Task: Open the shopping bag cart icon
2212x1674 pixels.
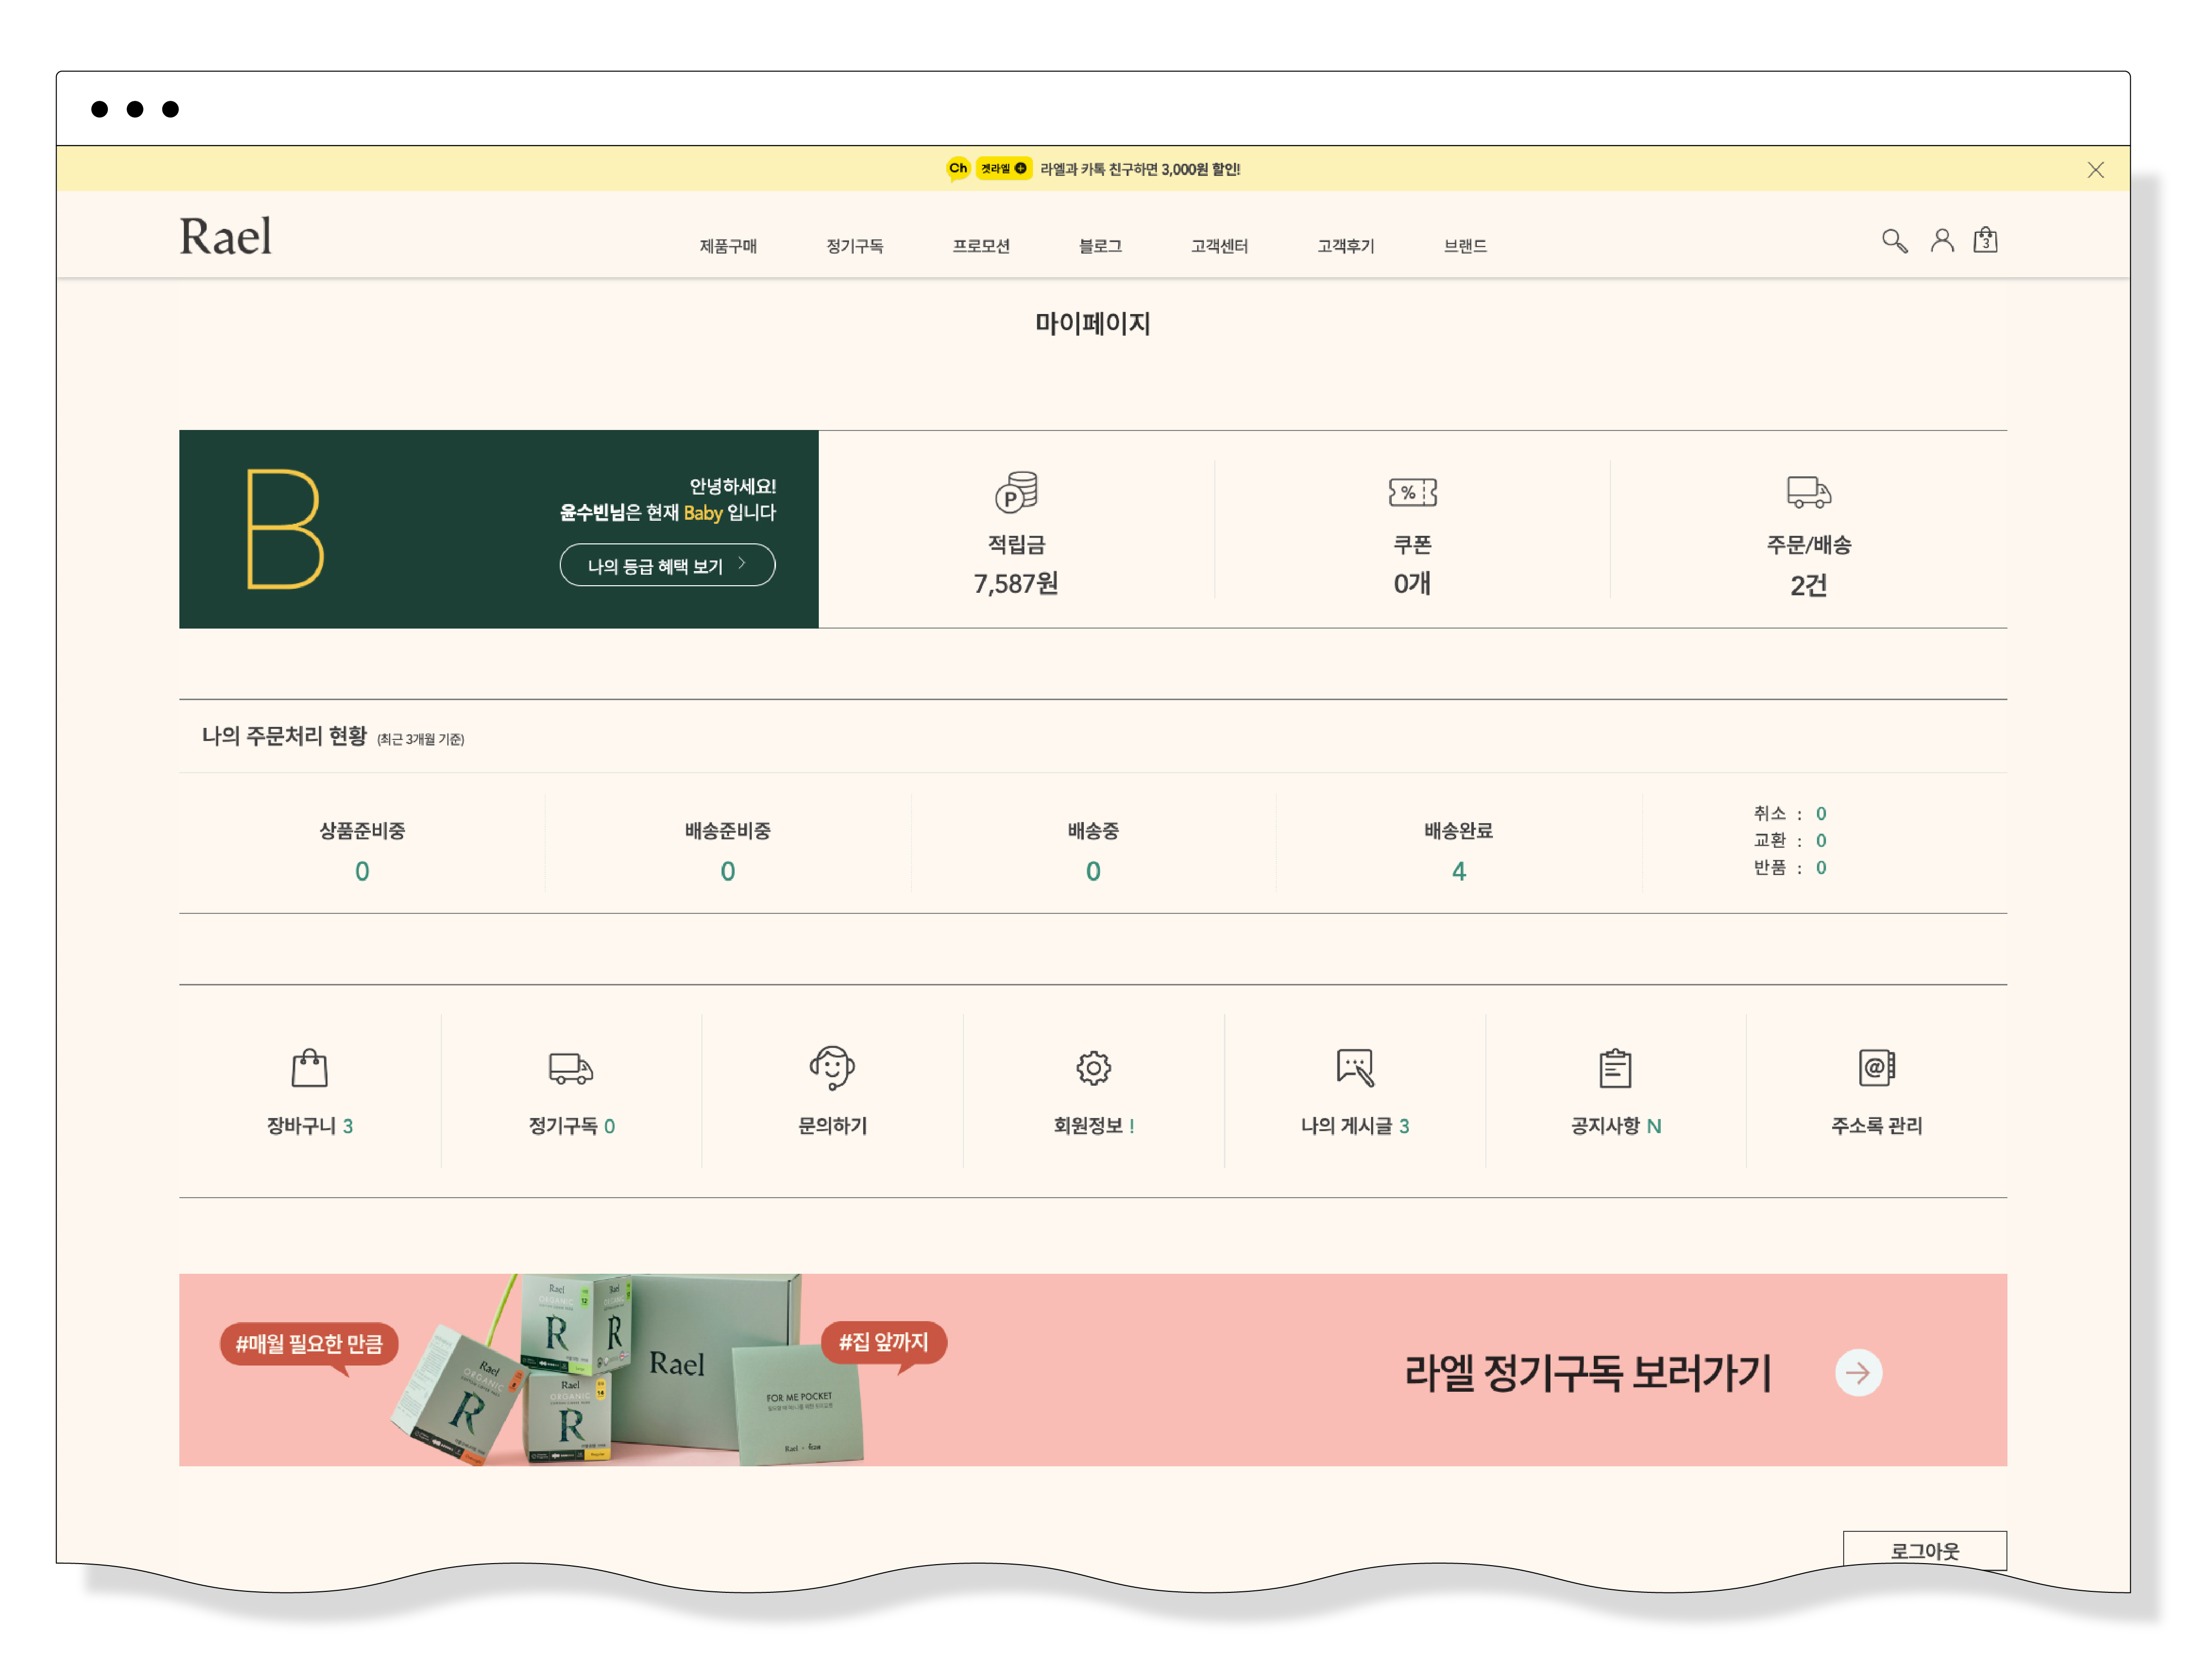Action: click(x=1985, y=240)
